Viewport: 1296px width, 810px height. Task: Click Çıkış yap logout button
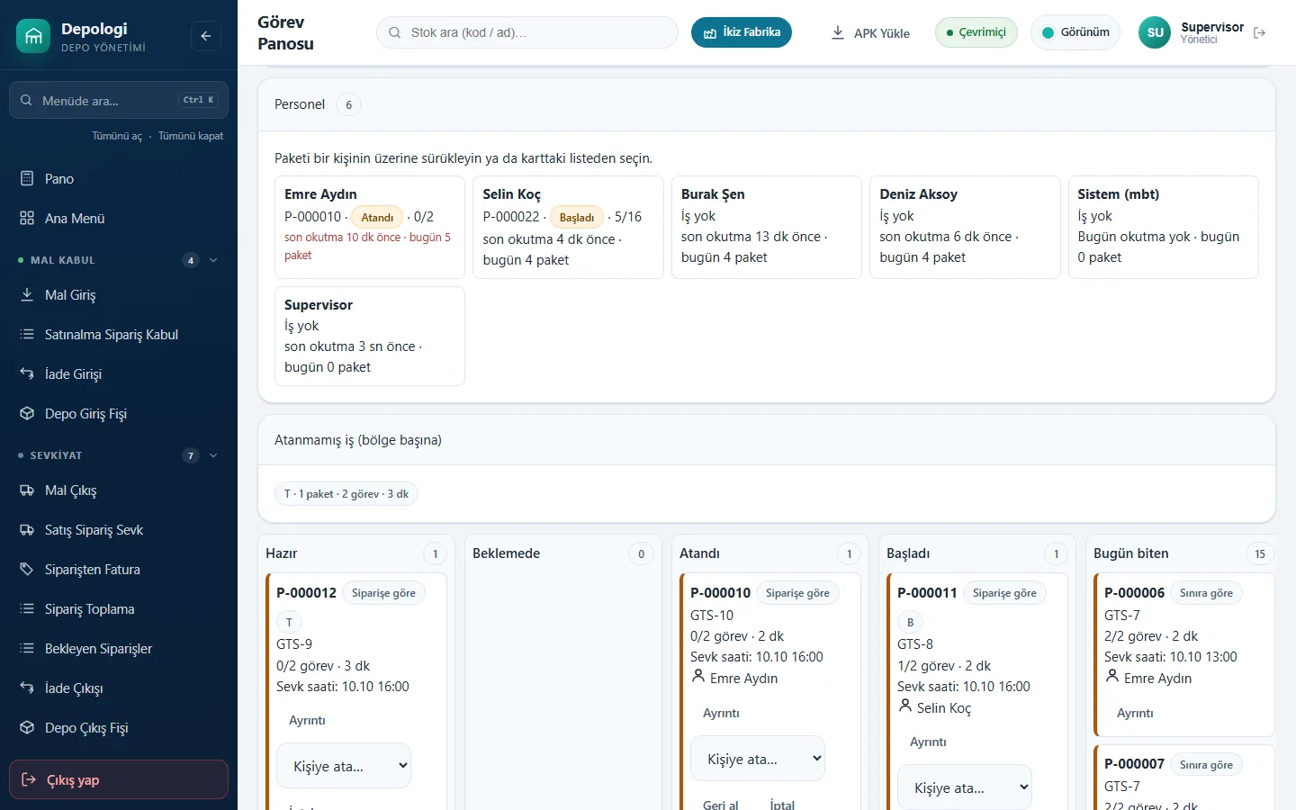pos(119,779)
